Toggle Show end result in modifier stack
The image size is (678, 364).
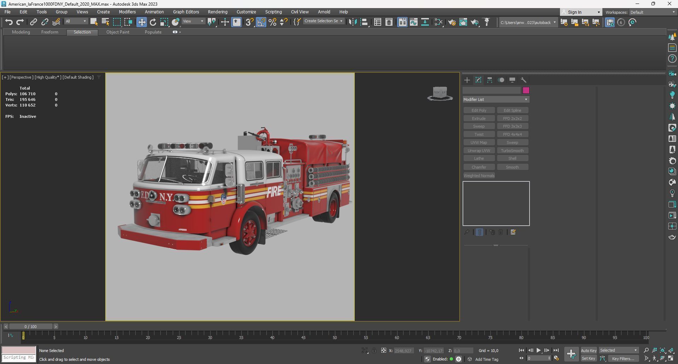click(x=479, y=232)
